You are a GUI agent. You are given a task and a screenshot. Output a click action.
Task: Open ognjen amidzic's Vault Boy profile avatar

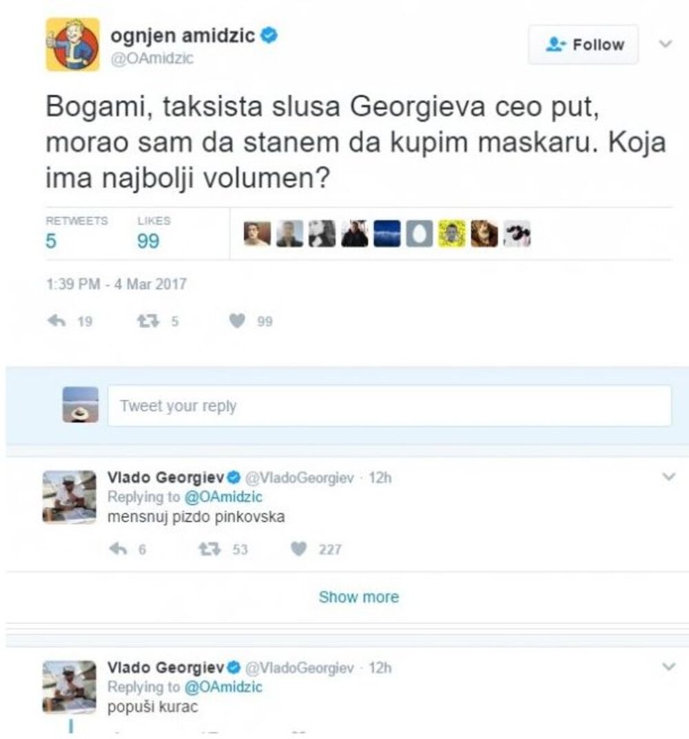click(72, 45)
